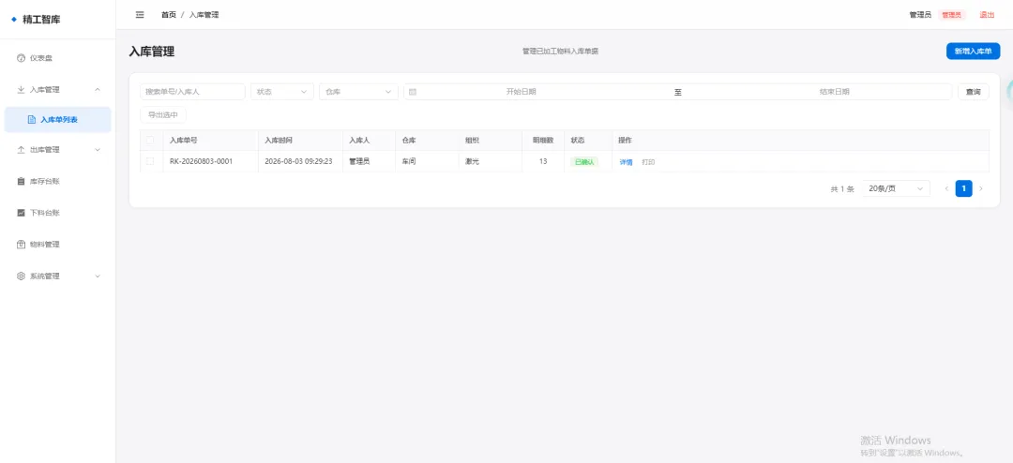Click the 仪表盘 dashboard gauge icon
Image resolution: width=1013 pixels, height=463 pixels.
(x=21, y=58)
